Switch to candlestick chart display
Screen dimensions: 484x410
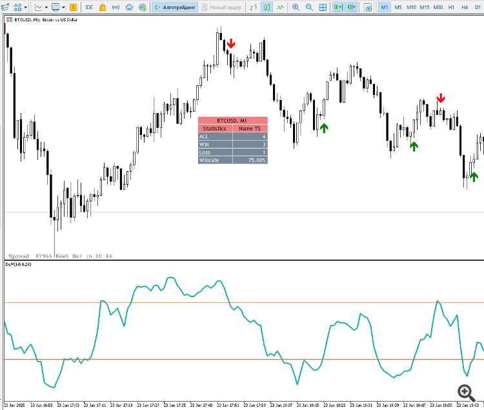pyautogui.click(x=267, y=7)
